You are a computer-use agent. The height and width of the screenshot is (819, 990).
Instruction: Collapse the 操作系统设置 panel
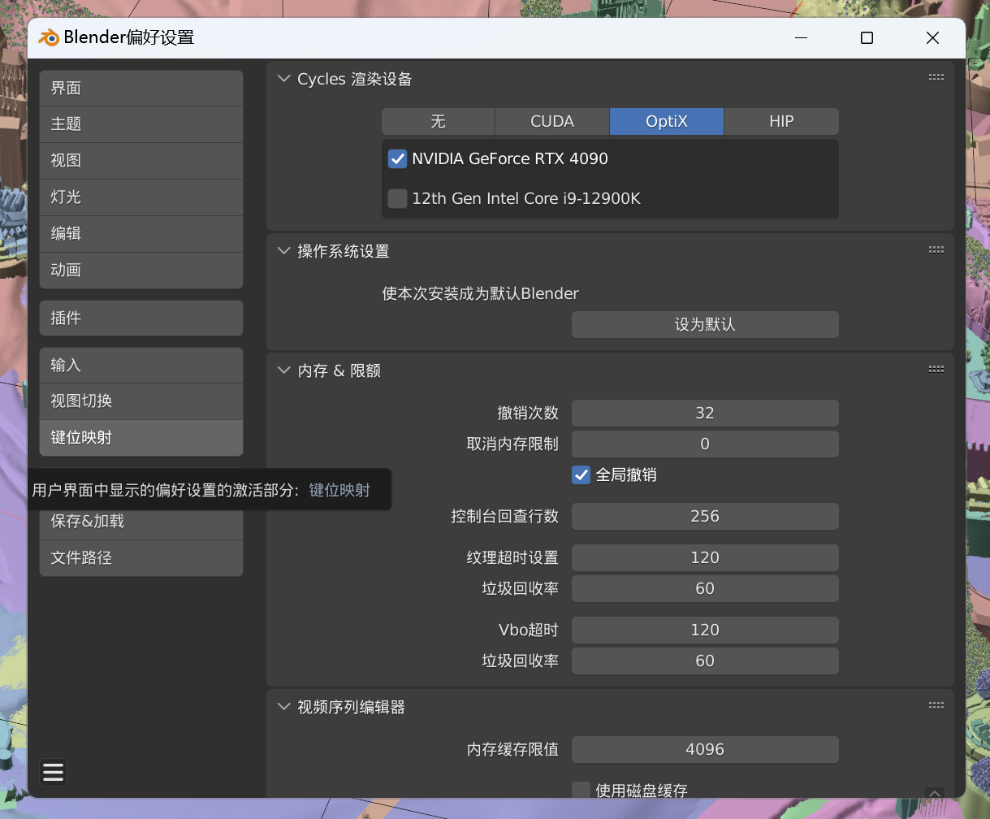tap(283, 251)
